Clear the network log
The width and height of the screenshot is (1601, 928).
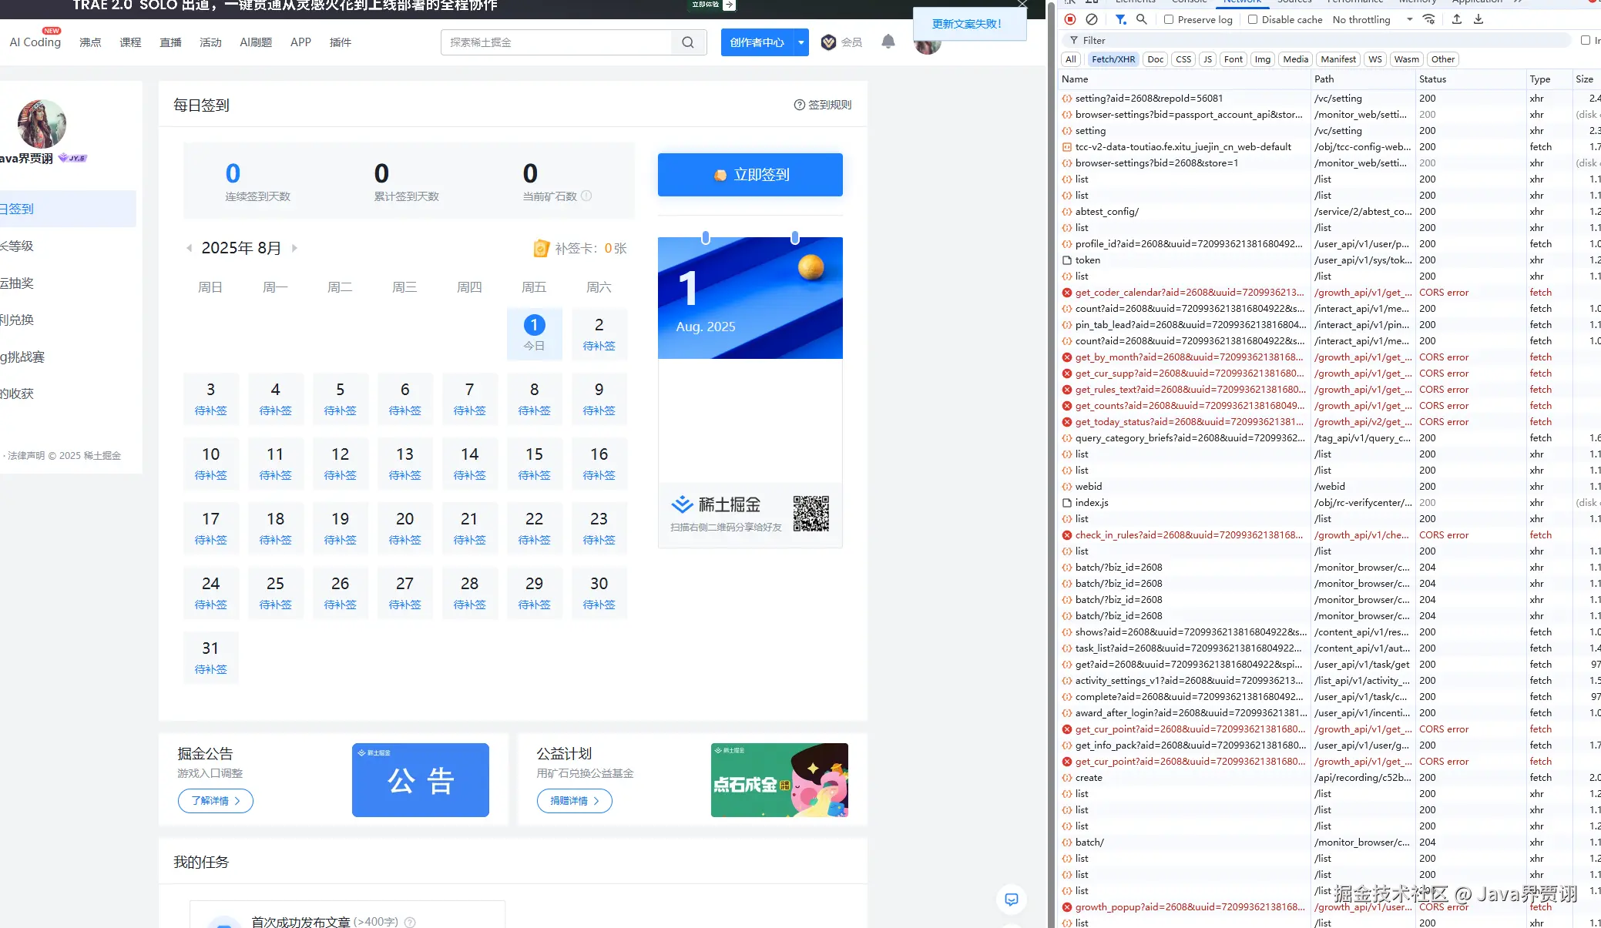click(x=1092, y=19)
